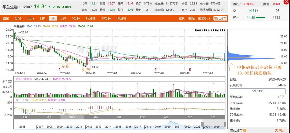This screenshot has height=133, width=290.
Task: Select the BIAS indicator tab
Action: click(x=143, y=117)
